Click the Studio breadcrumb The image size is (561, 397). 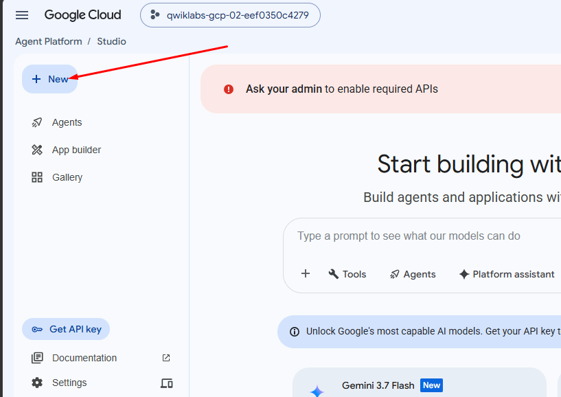pyautogui.click(x=112, y=41)
